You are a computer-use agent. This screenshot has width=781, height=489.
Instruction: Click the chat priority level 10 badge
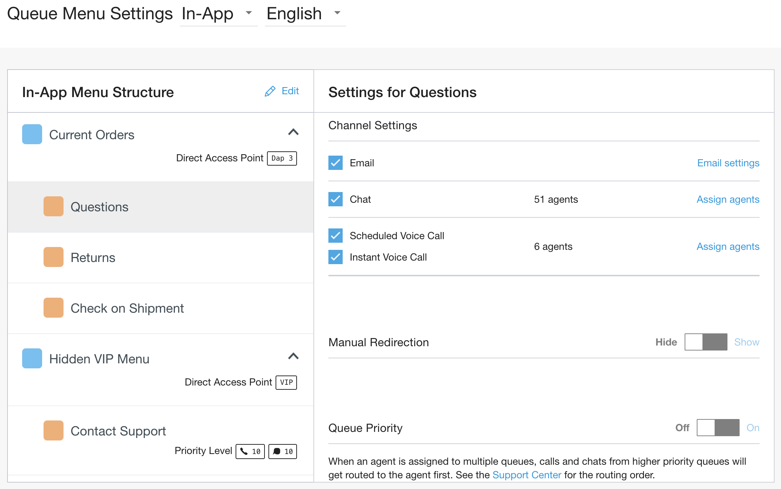283,452
